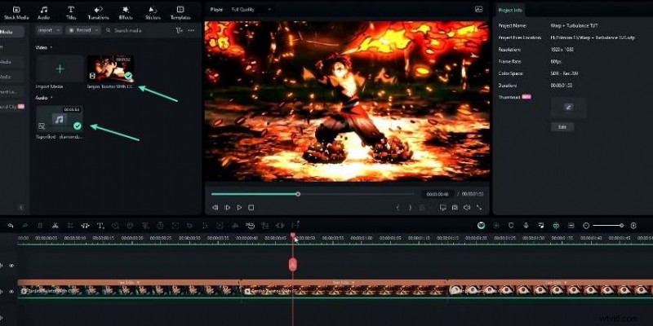Click the scissors Split tool icon
The width and height of the screenshot is (653, 326).
tap(54, 225)
